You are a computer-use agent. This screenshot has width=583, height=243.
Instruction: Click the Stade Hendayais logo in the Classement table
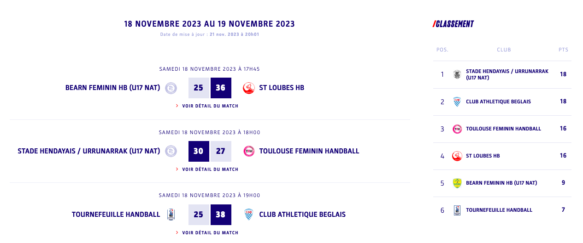[457, 74]
